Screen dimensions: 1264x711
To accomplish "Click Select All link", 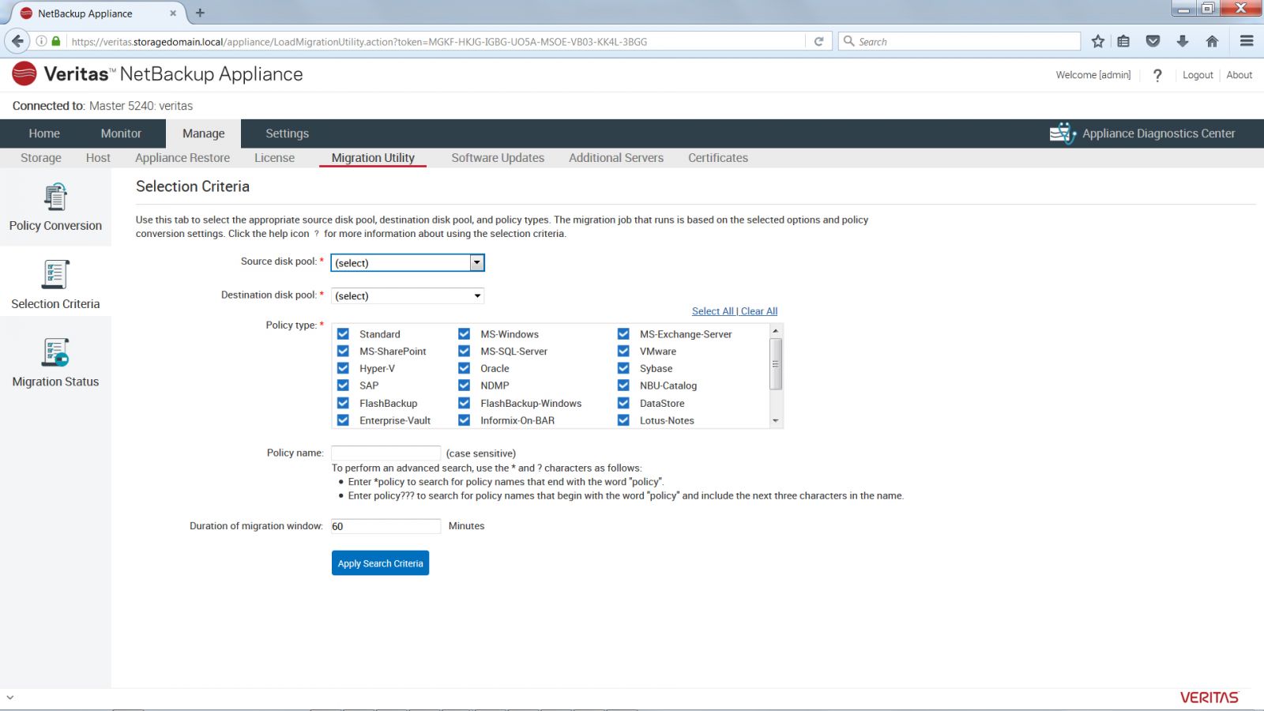I will point(713,311).
